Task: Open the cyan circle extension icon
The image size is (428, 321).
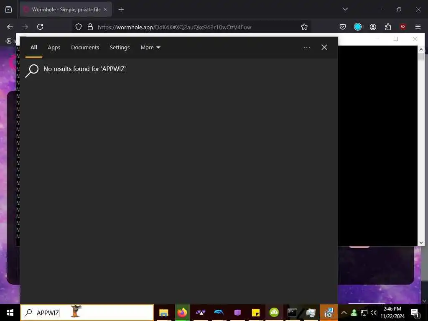Action: tap(358, 27)
